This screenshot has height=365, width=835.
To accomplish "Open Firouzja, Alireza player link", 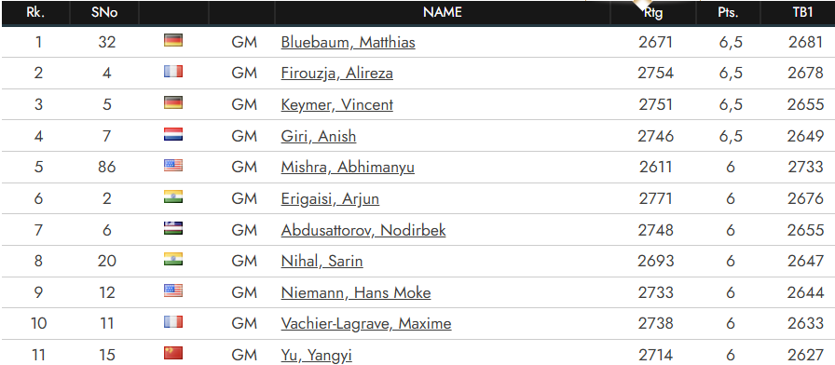I will (x=336, y=74).
